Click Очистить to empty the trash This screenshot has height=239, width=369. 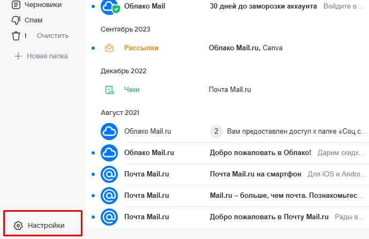tap(52, 36)
